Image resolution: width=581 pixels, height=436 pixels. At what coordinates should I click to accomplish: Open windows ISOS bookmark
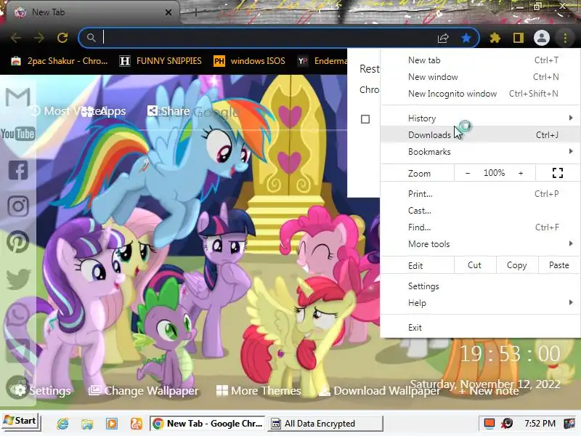click(x=249, y=61)
